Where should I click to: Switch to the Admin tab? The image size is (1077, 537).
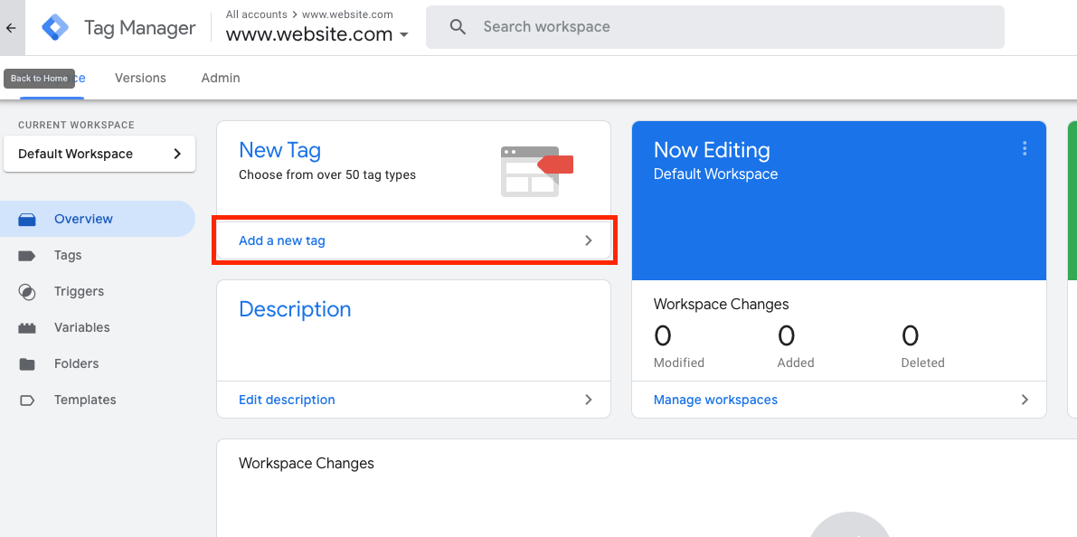(221, 79)
